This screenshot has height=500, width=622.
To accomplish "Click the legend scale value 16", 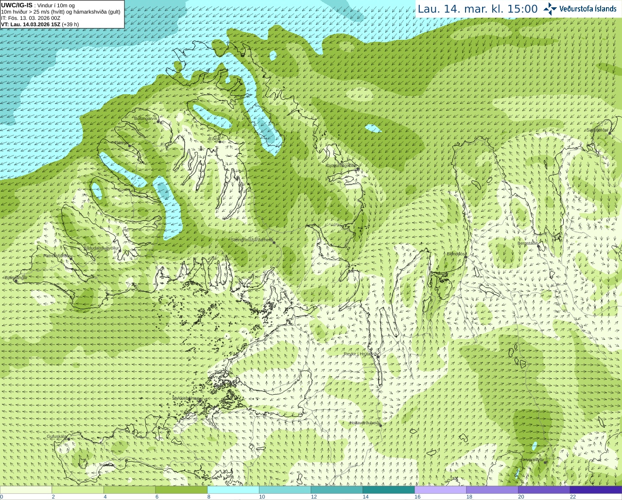I will [x=417, y=497].
